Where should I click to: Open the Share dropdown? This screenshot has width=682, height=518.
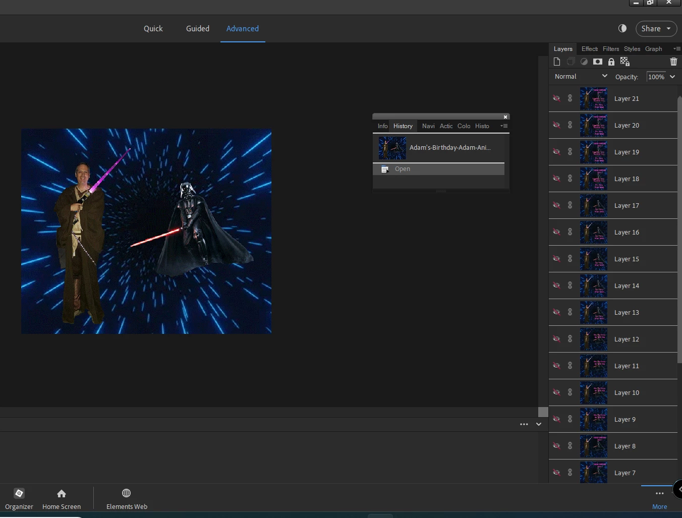click(656, 29)
